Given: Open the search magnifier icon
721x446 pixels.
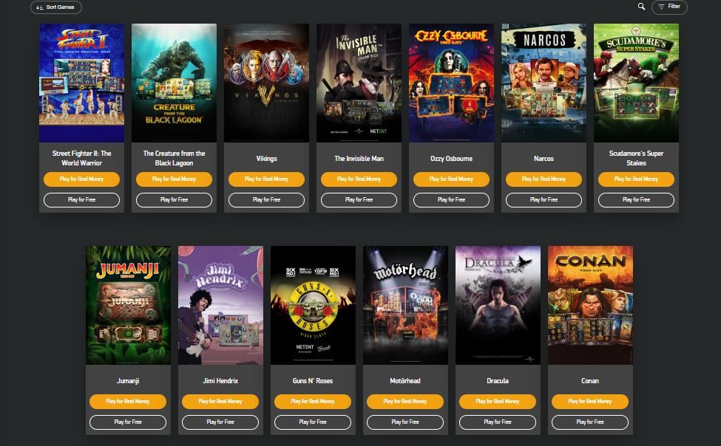Looking at the screenshot, I should 641,7.
